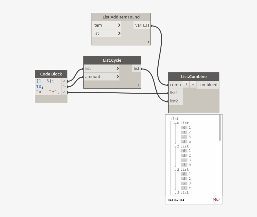This screenshot has width=257, height=217.
Task: Collapse the 0 List tree entry
Action: click(x=176, y=124)
